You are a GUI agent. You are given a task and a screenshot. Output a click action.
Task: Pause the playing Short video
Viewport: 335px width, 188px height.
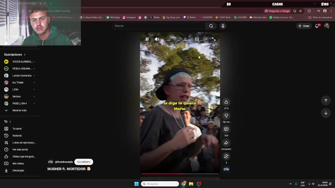(x=147, y=39)
